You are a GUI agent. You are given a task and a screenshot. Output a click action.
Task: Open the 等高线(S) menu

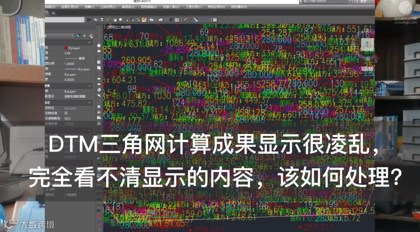coord(128,7)
